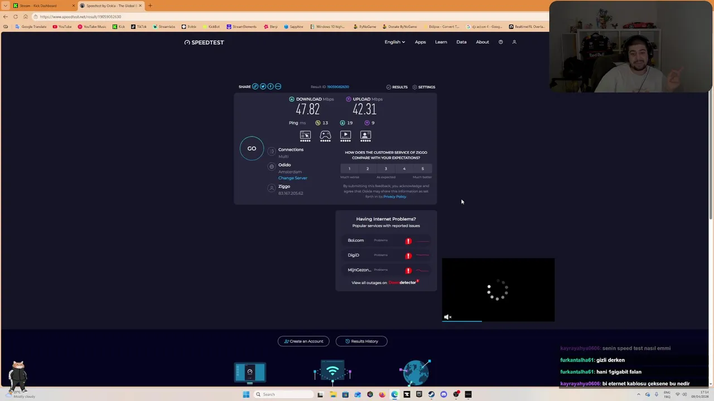Copy the result link via share link icon
Viewport: 714px width, 401px height.
point(255,86)
